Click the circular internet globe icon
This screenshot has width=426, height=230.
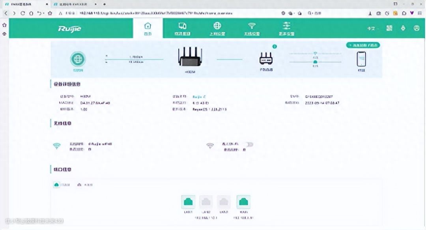pyautogui.click(x=77, y=59)
